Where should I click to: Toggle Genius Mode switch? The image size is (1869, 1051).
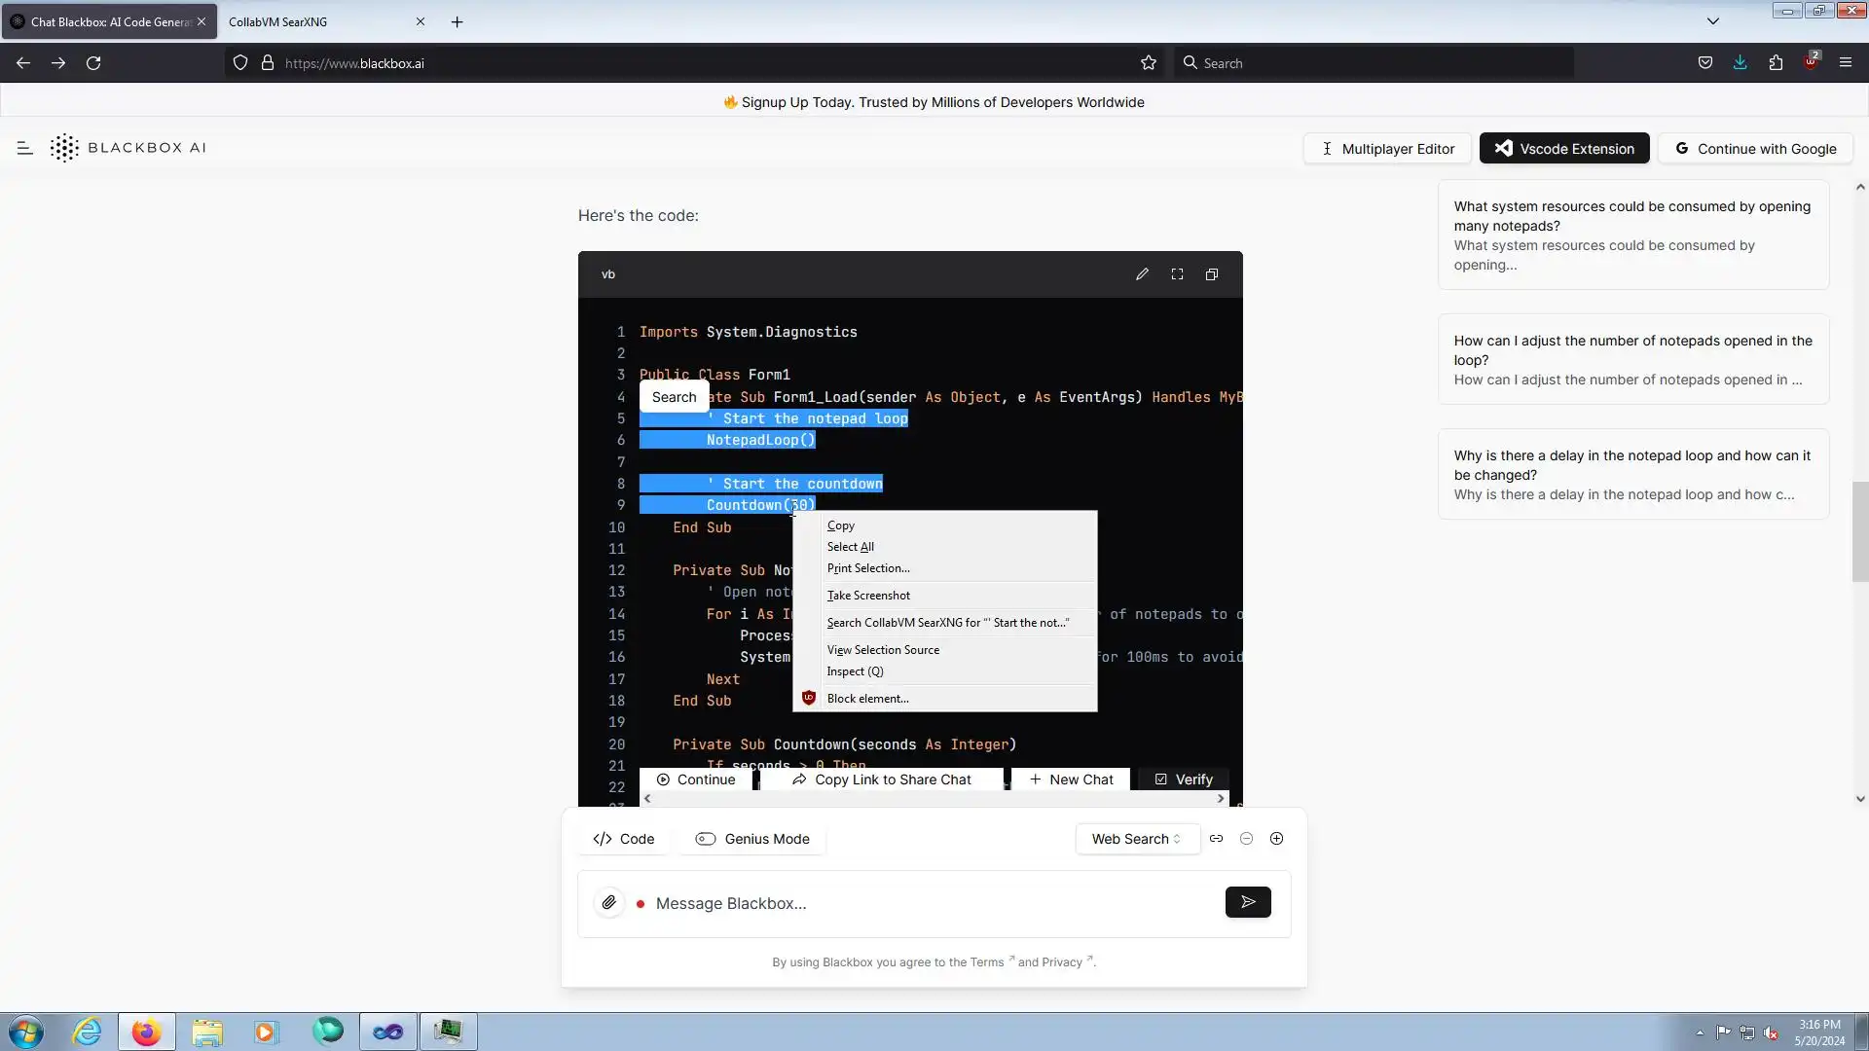click(x=706, y=839)
